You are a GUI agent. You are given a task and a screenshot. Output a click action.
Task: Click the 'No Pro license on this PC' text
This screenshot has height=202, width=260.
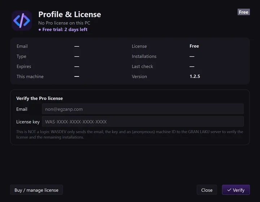pyautogui.click(x=64, y=23)
